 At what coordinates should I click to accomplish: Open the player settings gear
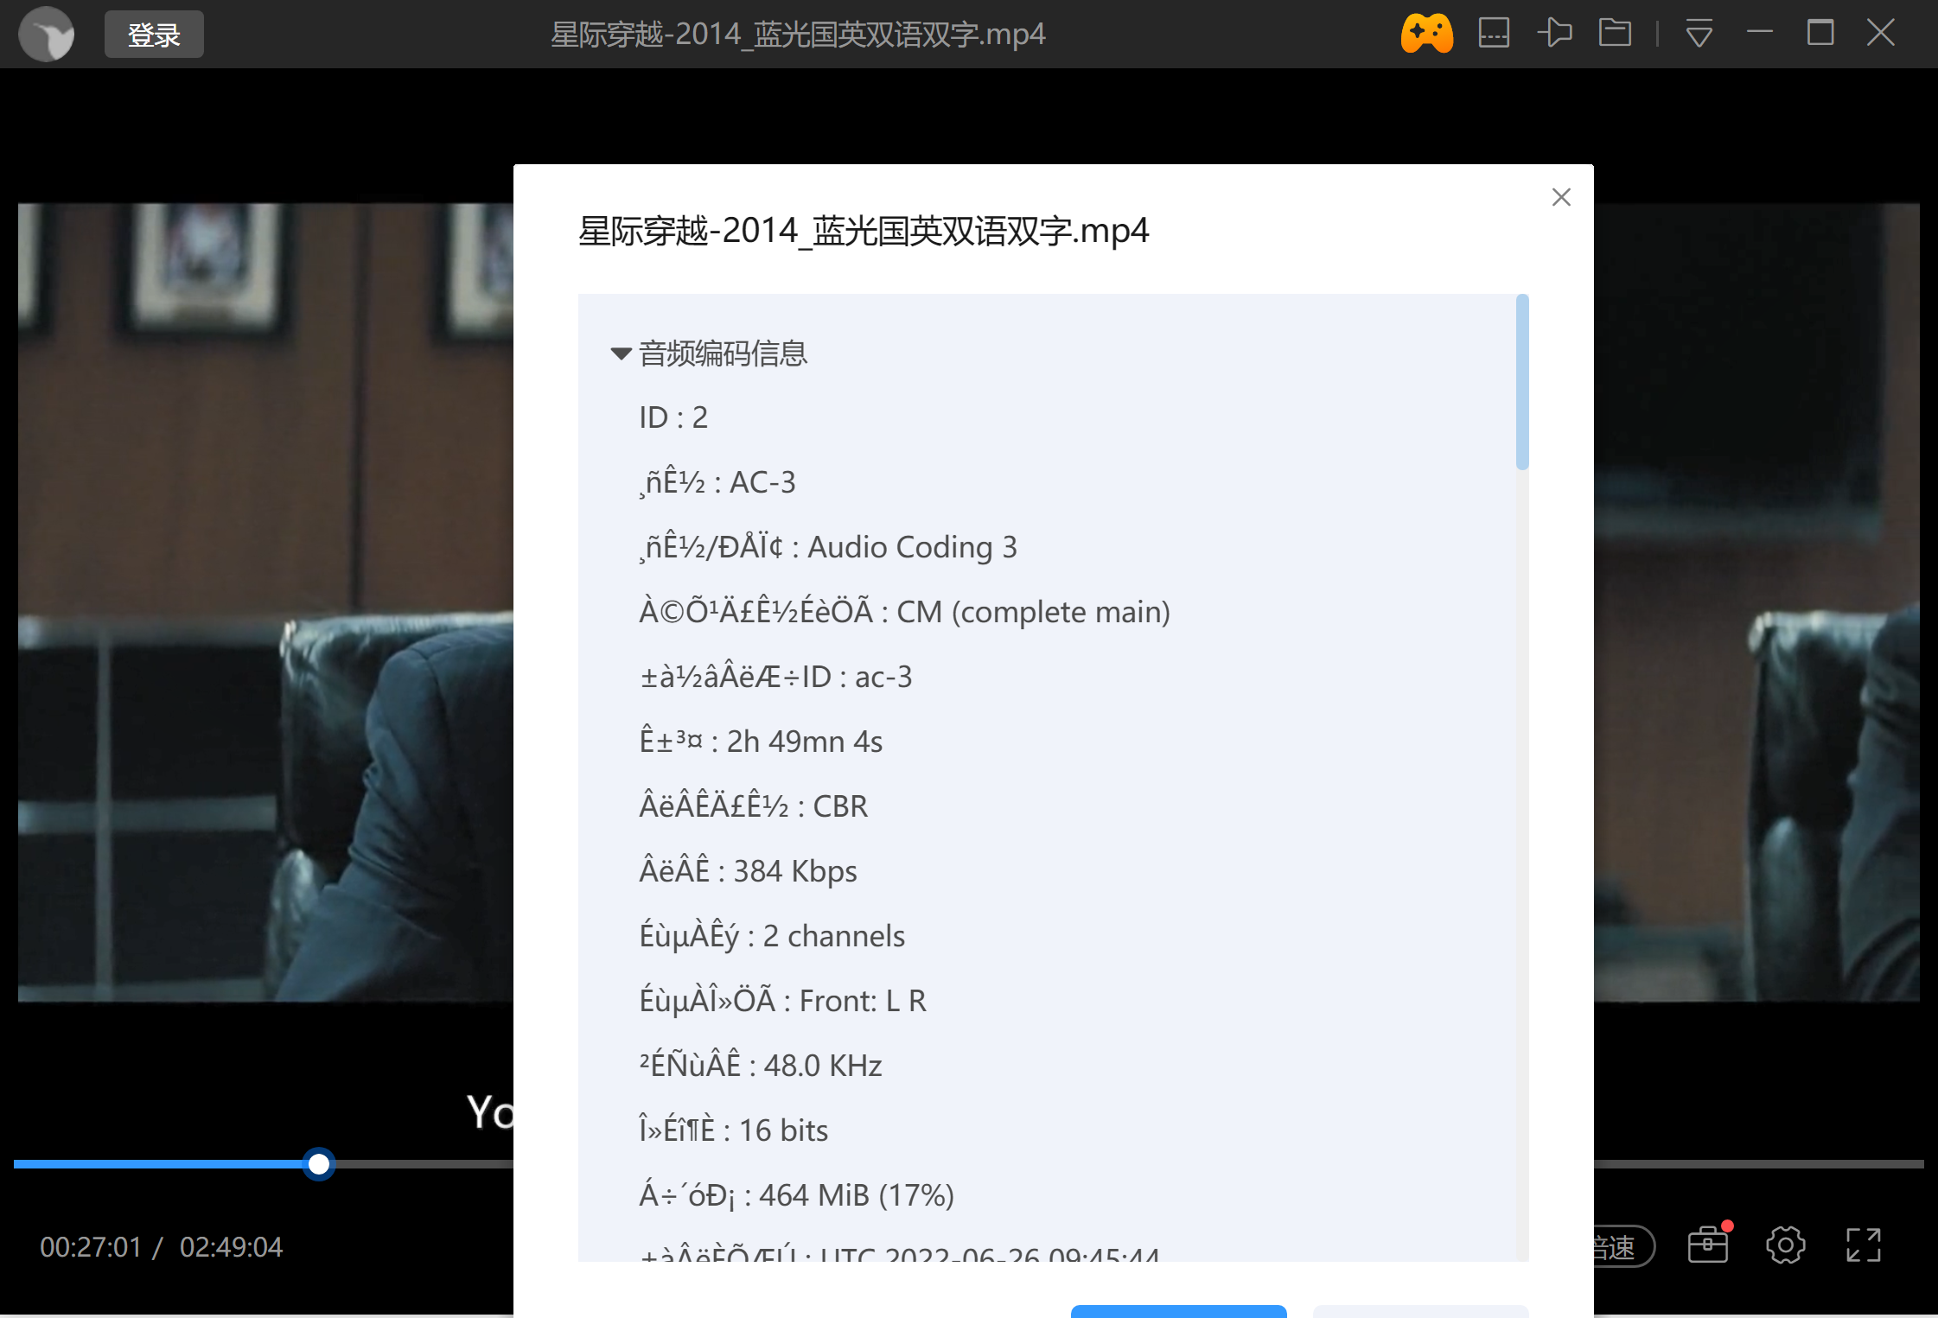pyautogui.click(x=1786, y=1245)
